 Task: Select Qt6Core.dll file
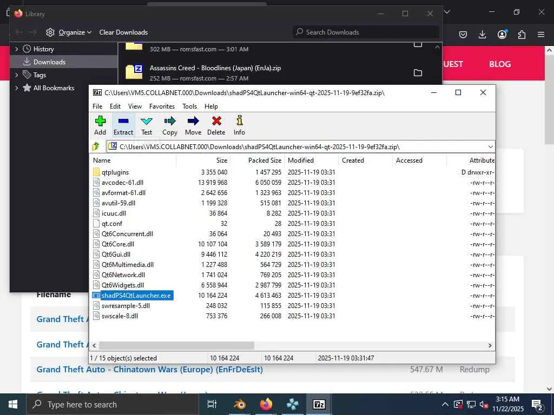point(114,244)
